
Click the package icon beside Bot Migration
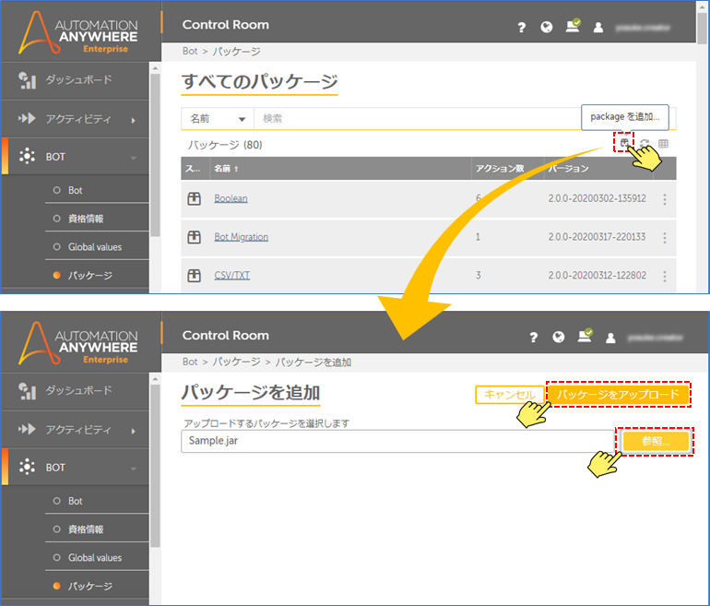click(x=194, y=237)
